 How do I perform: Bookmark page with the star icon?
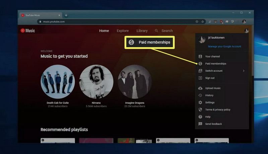coord(203,21)
